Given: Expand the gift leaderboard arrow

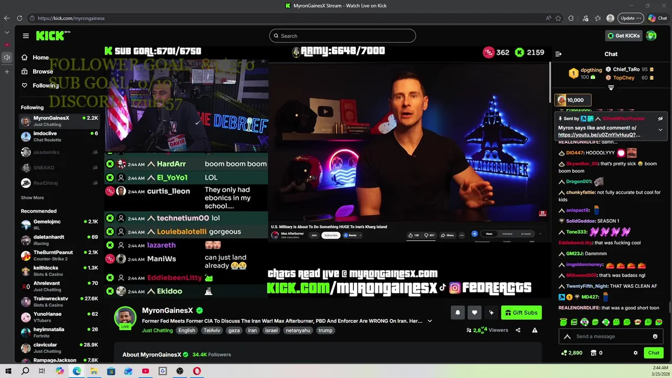Looking at the screenshot, I should pos(611,88).
